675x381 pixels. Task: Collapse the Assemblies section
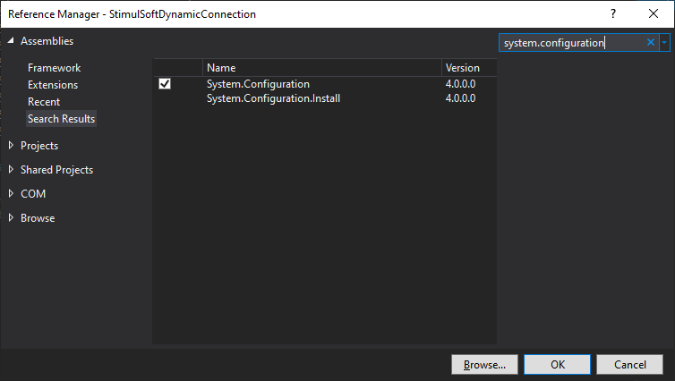pos(12,40)
